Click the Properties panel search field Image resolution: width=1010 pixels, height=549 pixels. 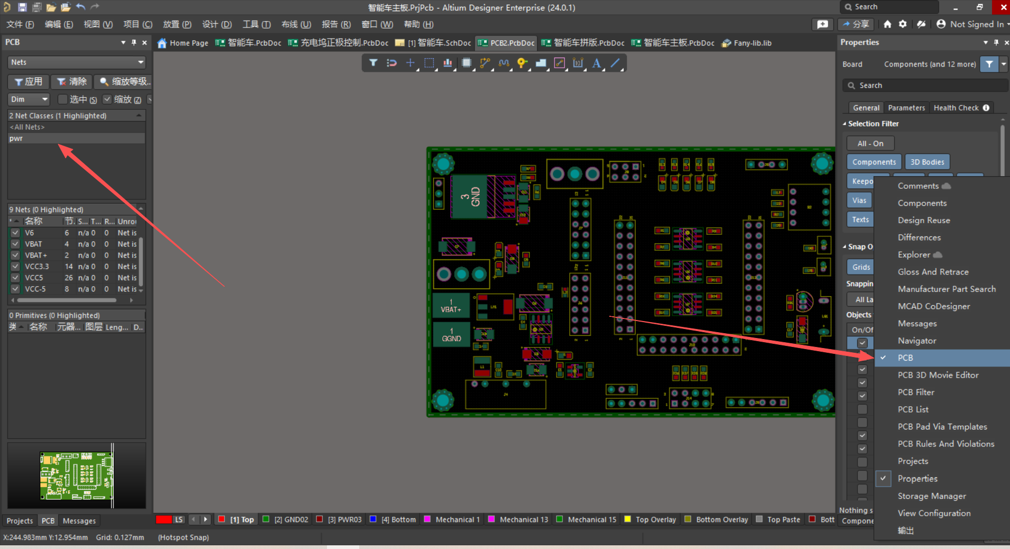pos(925,86)
